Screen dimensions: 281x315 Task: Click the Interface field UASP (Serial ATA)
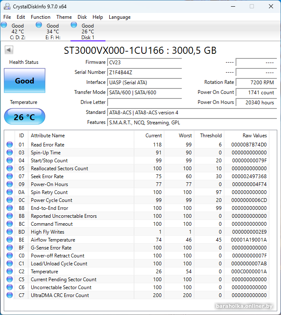(x=145, y=82)
